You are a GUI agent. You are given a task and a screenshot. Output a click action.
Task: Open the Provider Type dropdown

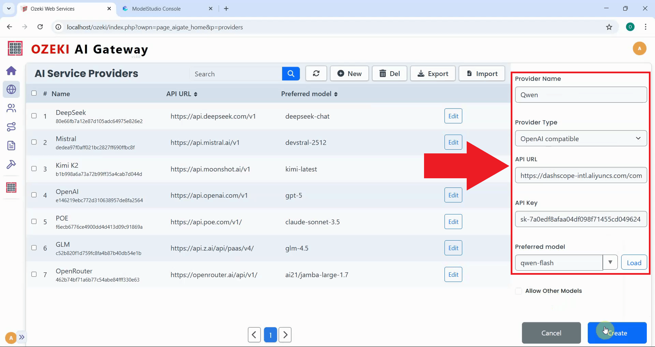point(581,138)
